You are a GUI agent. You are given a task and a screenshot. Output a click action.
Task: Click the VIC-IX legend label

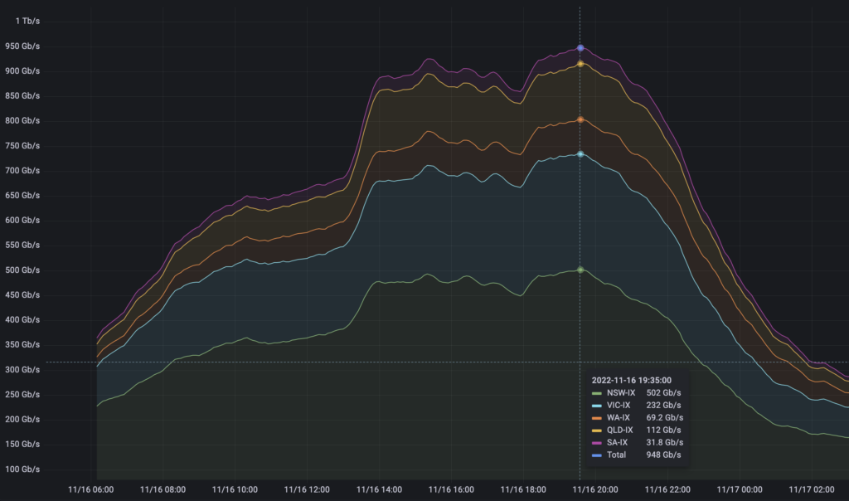click(618, 406)
